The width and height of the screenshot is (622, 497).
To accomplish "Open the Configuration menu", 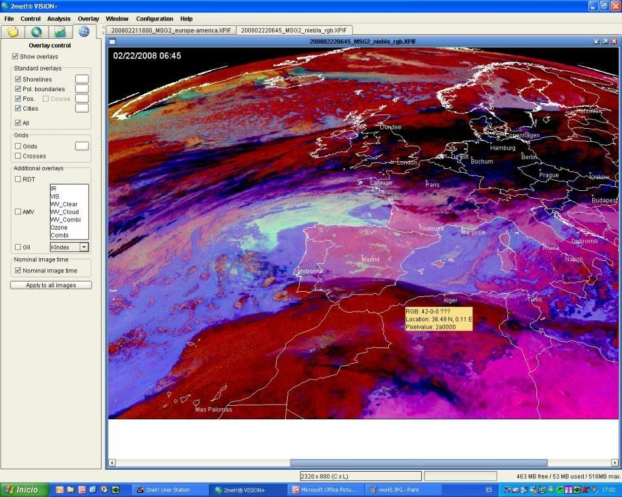I will point(155,19).
